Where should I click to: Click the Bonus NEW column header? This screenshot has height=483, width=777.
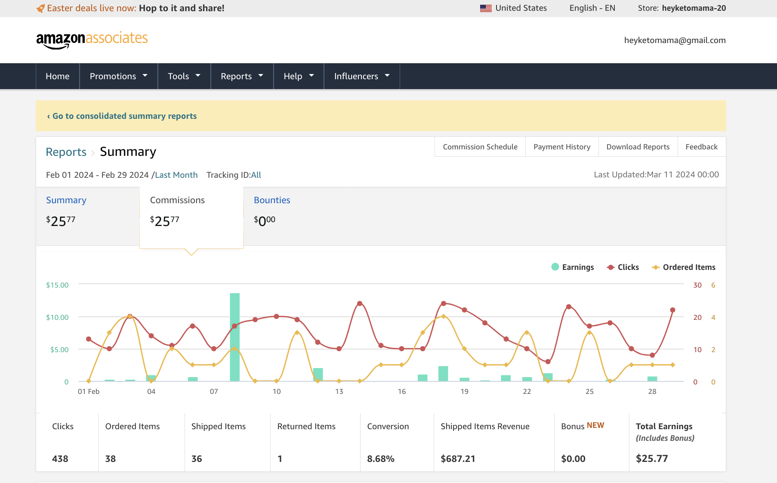click(x=583, y=426)
